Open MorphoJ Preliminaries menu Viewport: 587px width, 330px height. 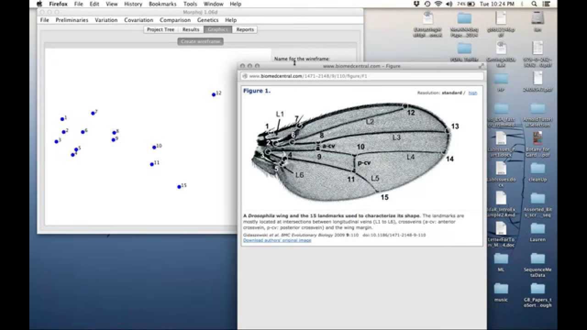(72, 20)
